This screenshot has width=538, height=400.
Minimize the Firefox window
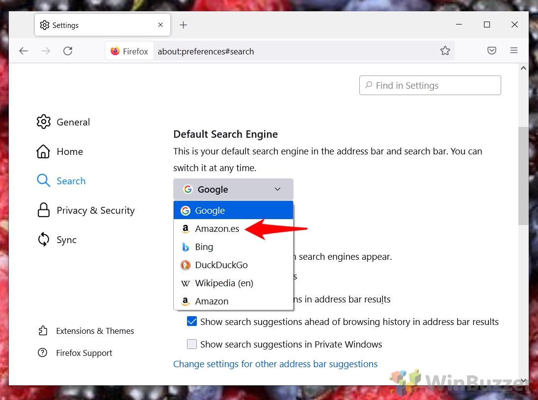pyautogui.click(x=459, y=25)
